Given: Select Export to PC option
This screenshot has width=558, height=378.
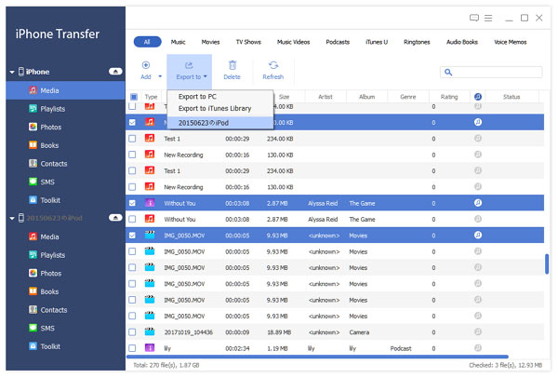Looking at the screenshot, I should pyautogui.click(x=197, y=96).
